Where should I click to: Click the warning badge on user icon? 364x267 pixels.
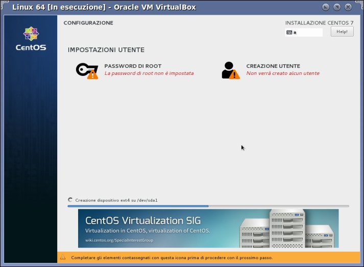(234, 74)
